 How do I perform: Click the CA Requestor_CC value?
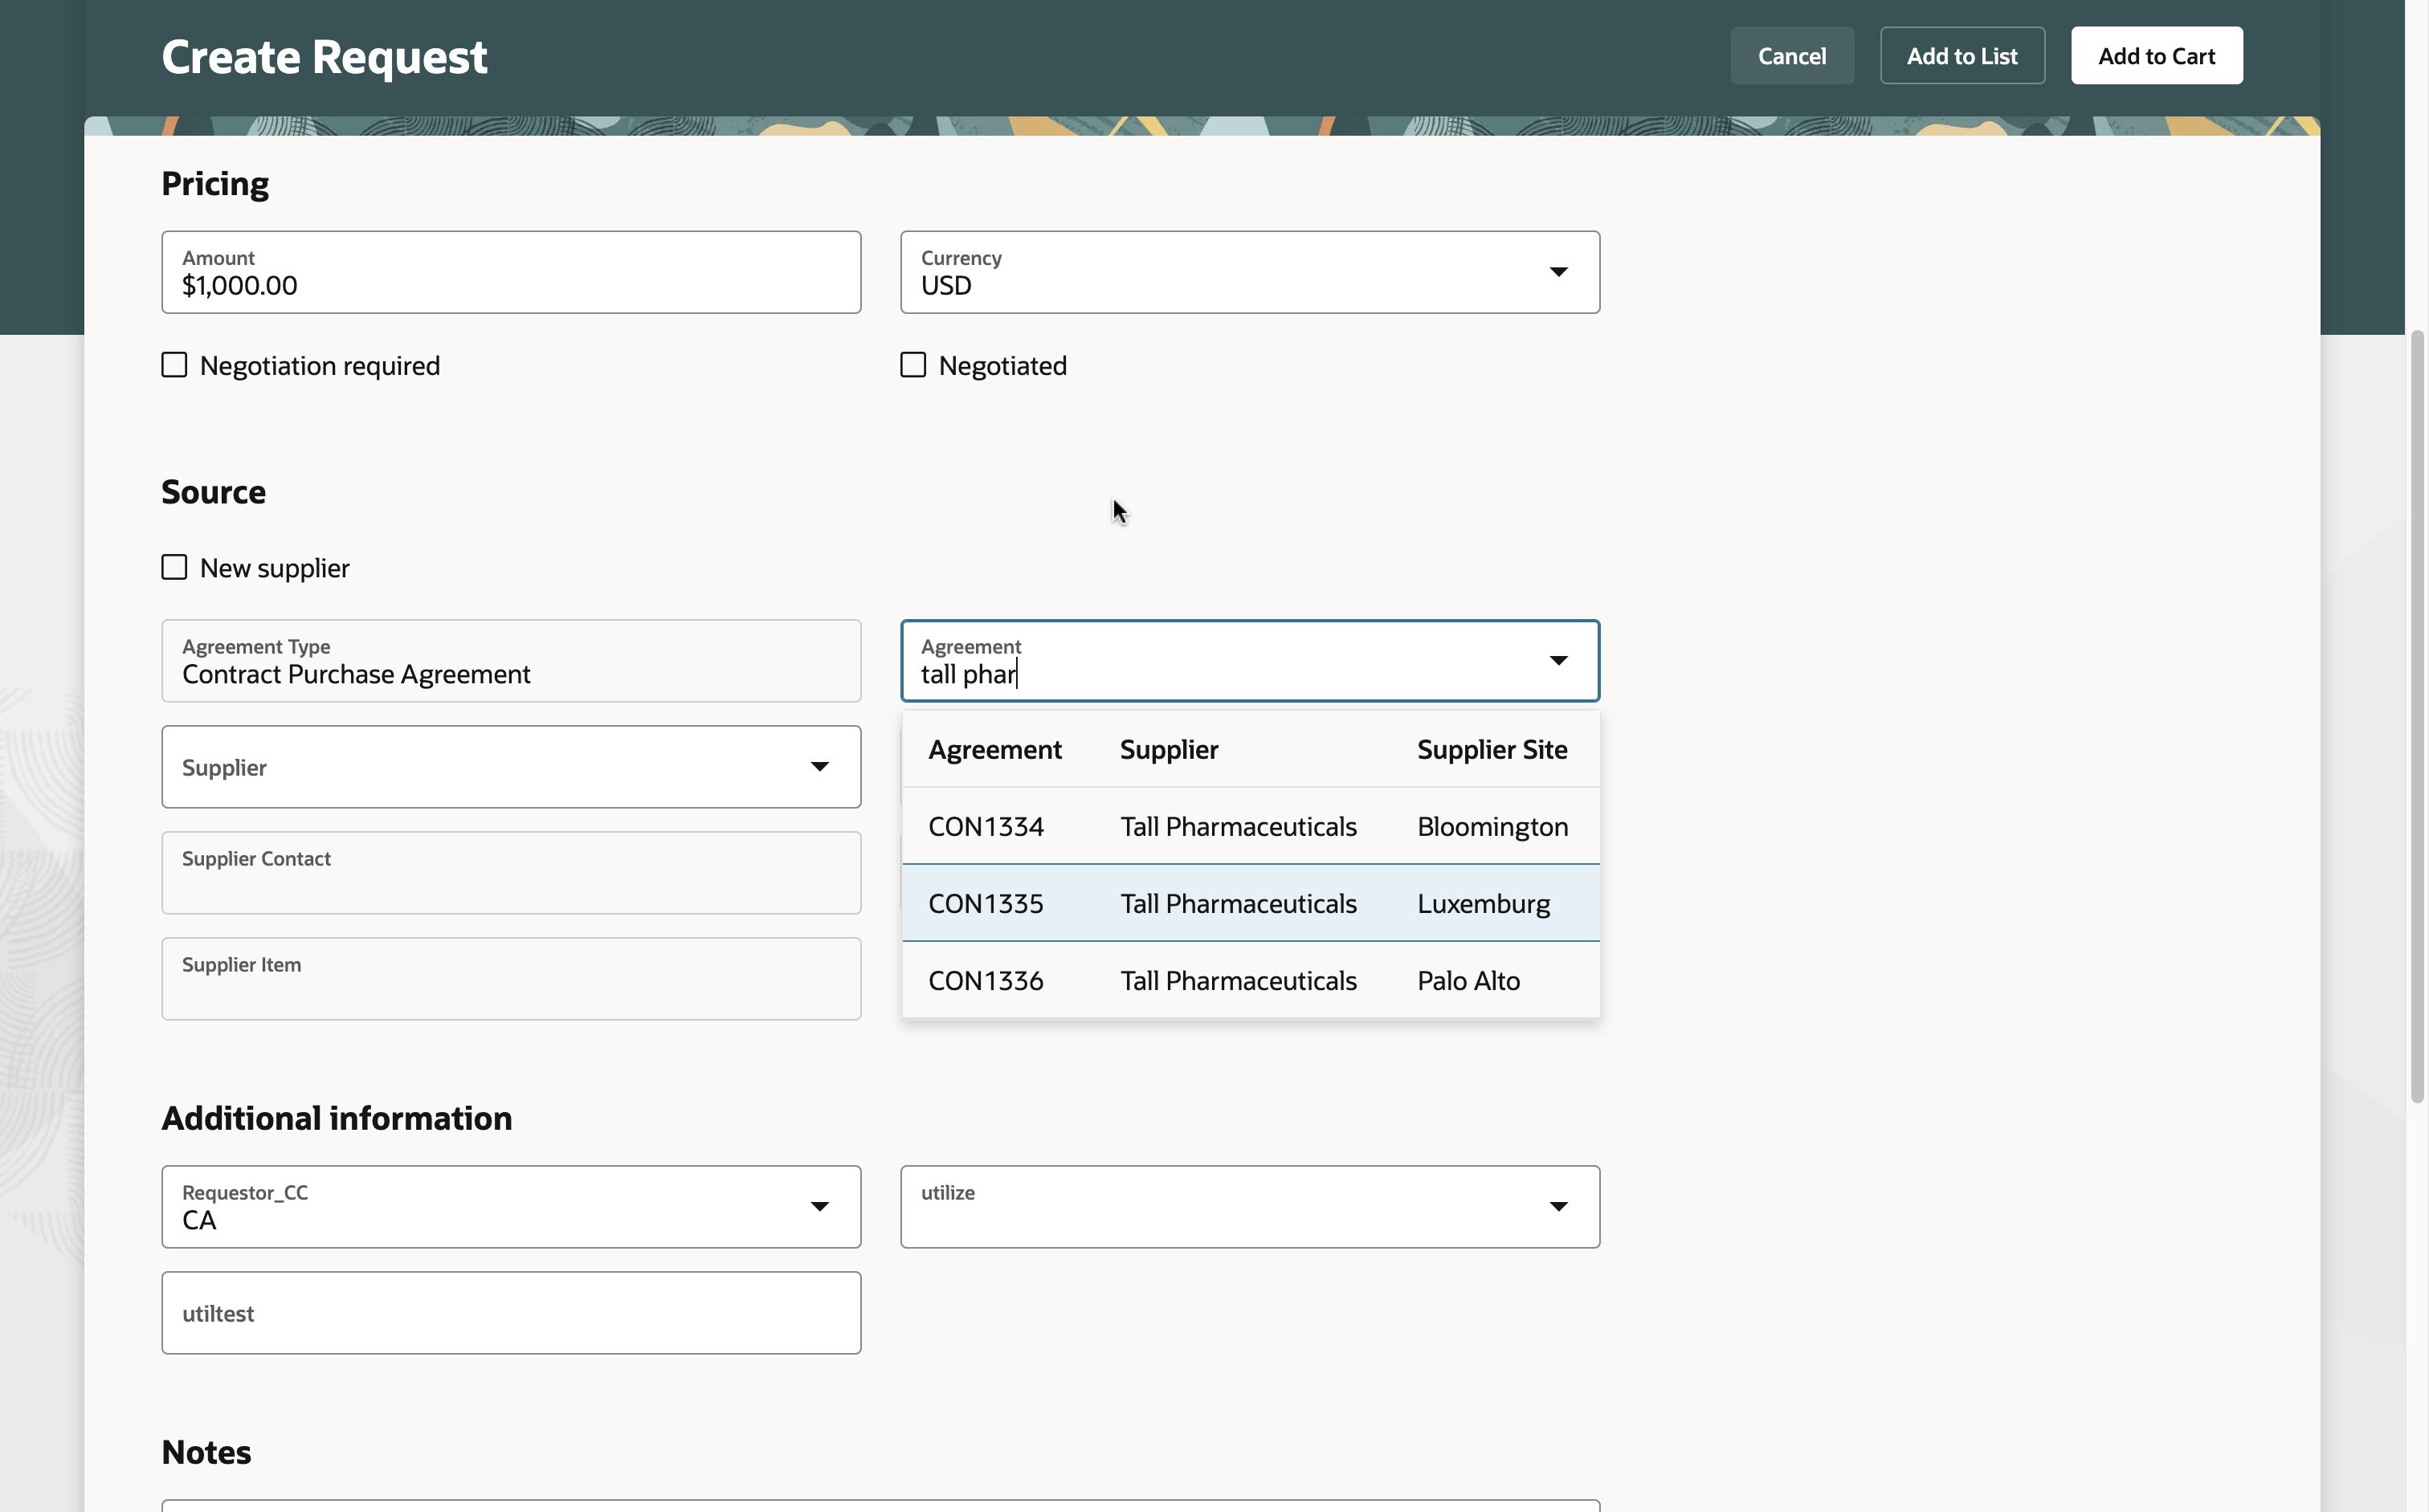[198, 1220]
